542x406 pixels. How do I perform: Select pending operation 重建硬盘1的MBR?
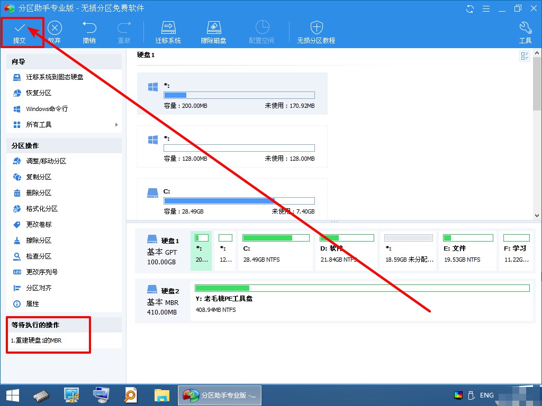[37, 340]
